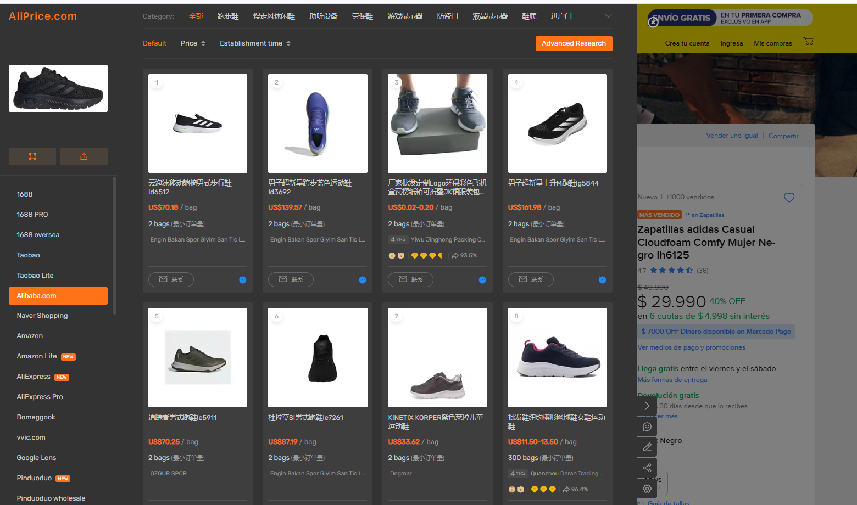Click the sidebar source list scrollbar

coord(115,245)
